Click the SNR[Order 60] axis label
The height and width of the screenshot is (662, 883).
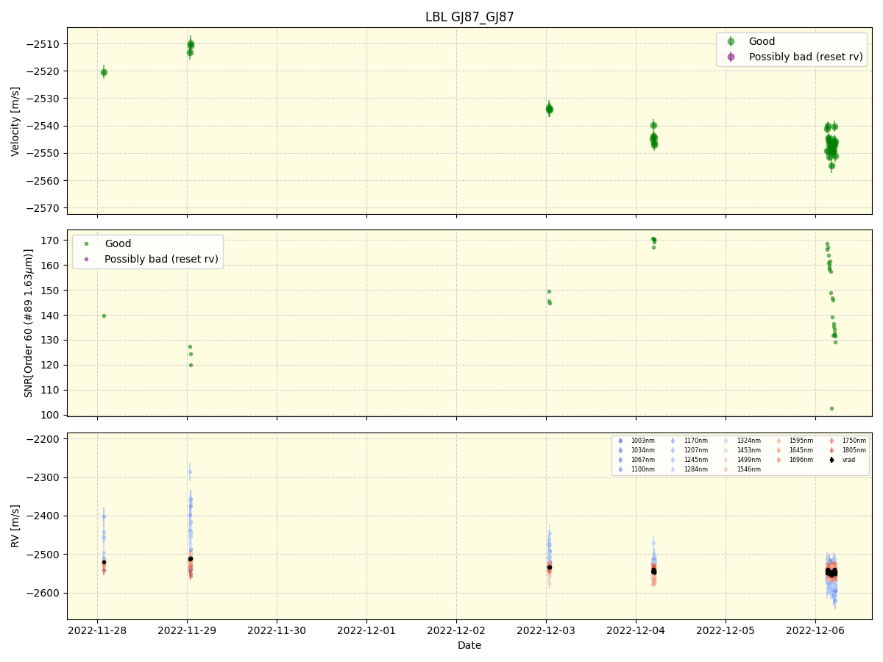click(x=28, y=323)
